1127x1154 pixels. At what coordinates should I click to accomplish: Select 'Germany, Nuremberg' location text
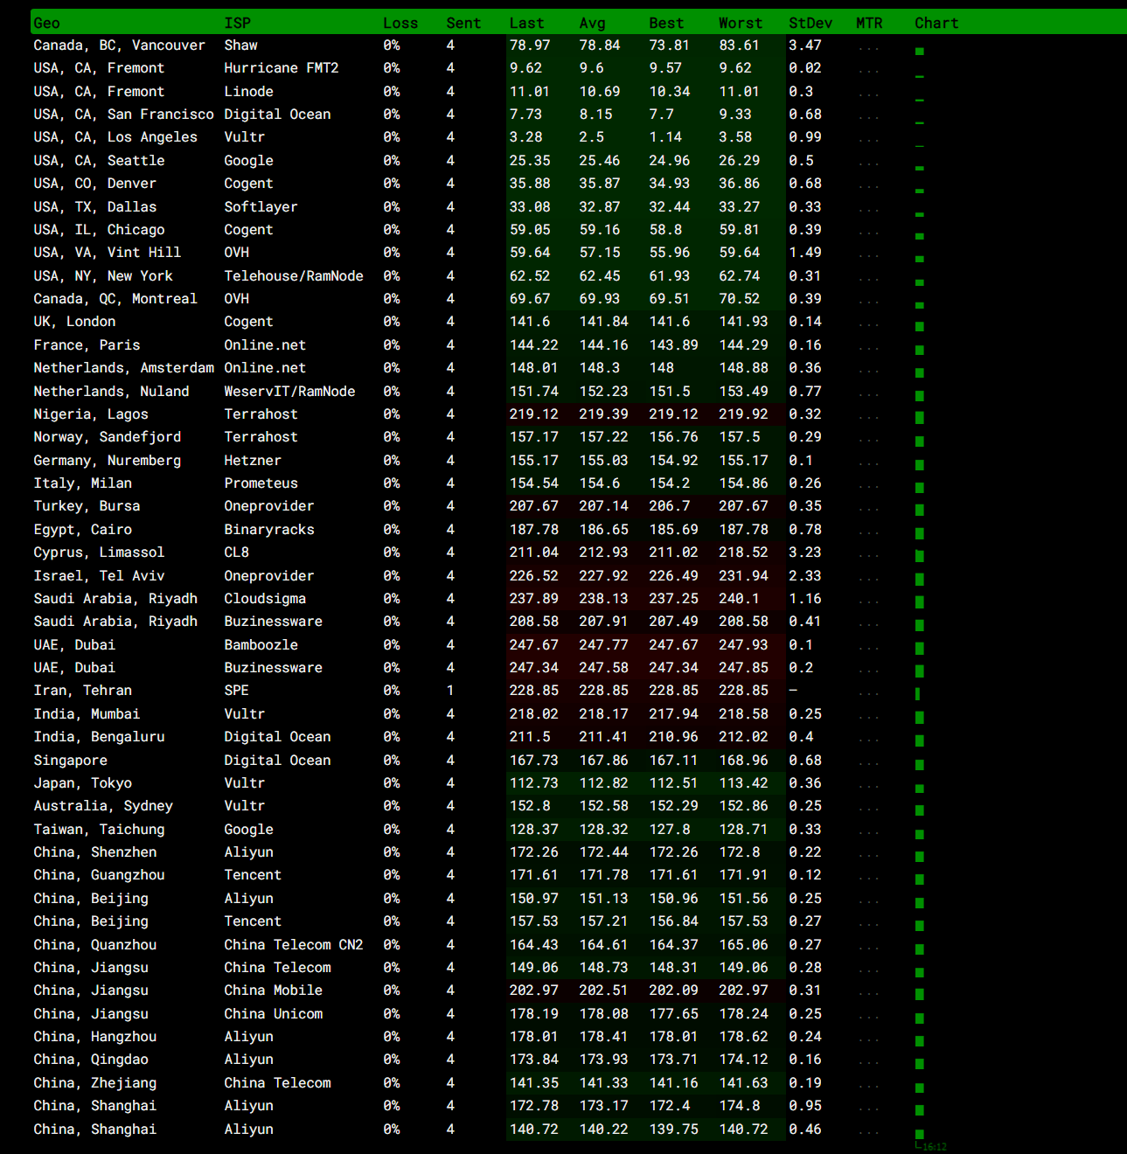pyautogui.click(x=108, y=461)
